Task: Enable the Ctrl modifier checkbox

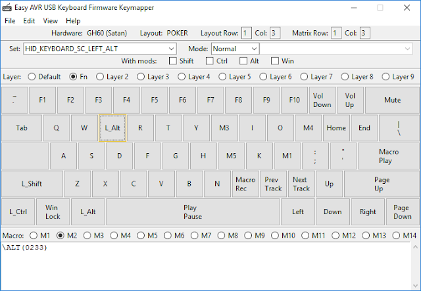Action: (209, 61)
